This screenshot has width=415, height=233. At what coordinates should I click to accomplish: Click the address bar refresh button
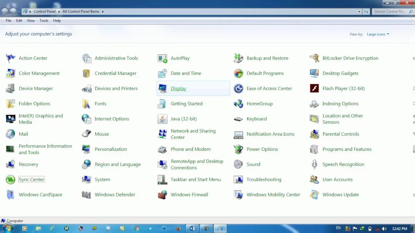point(366,12)
